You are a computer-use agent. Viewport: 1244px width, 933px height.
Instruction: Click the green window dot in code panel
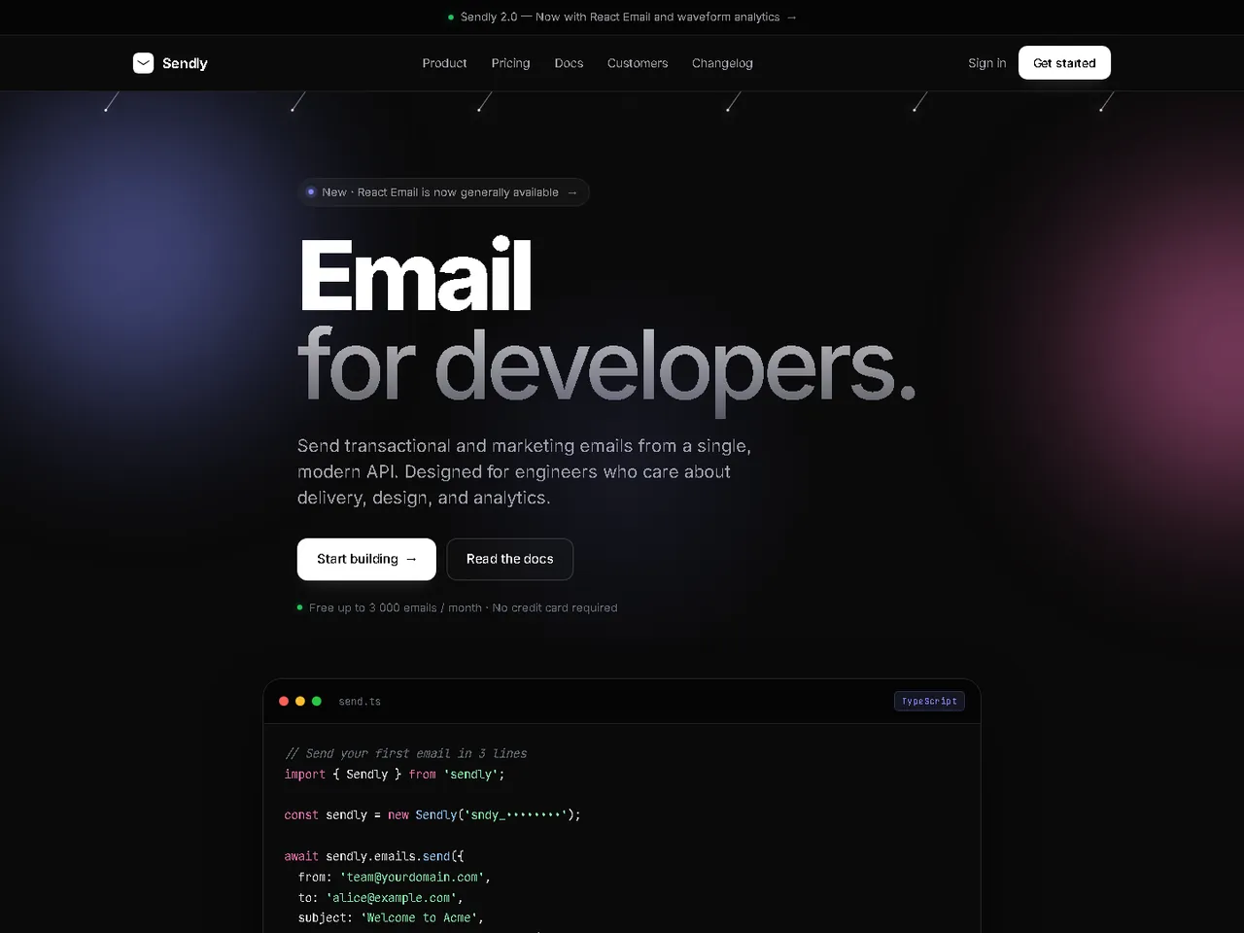point(317,701)
